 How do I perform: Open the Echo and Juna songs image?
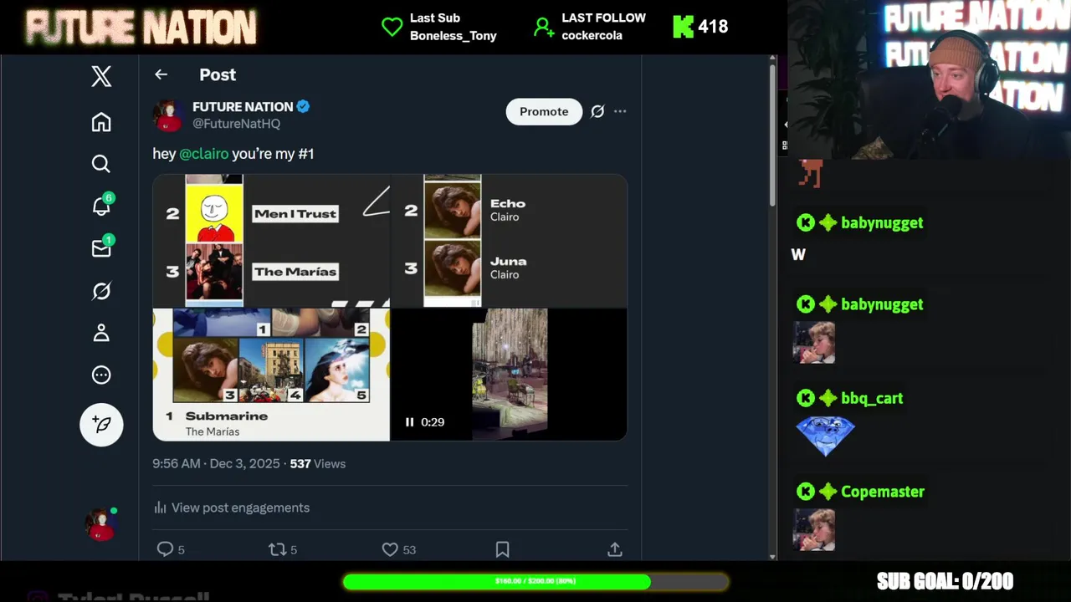point(509,241)
